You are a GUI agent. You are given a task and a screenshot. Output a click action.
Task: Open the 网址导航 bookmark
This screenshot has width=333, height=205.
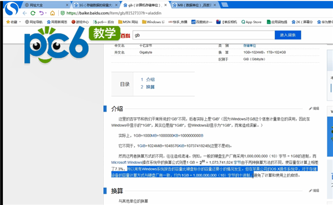(x=34, y=22)
